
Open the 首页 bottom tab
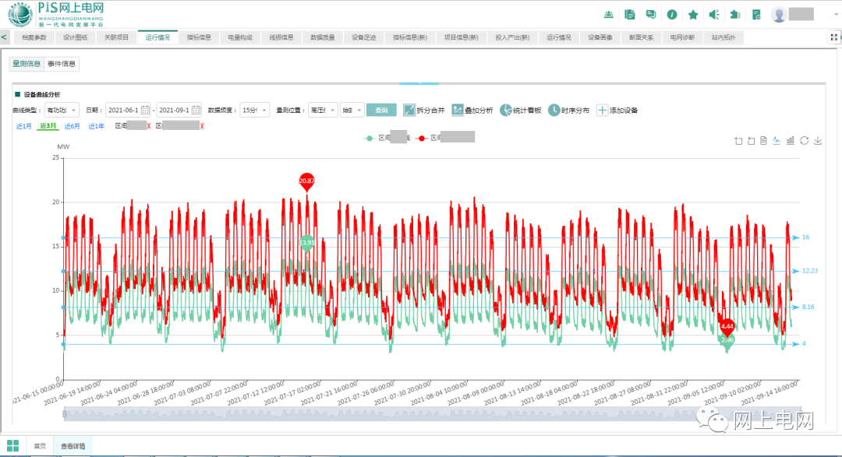click(40, 446)
